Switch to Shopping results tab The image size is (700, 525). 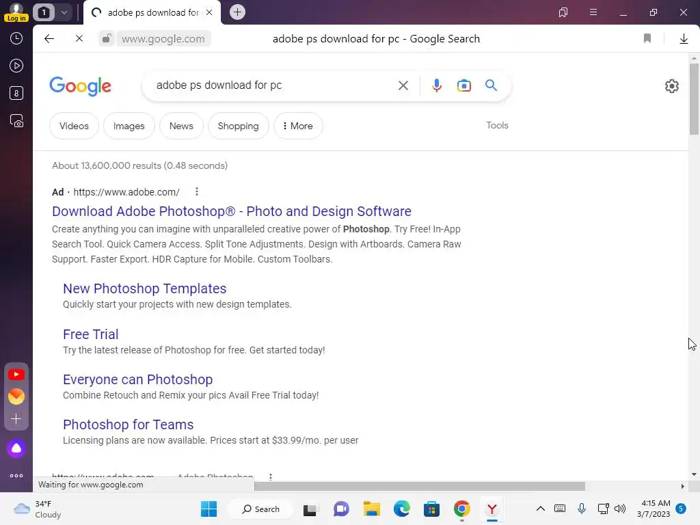239,126
